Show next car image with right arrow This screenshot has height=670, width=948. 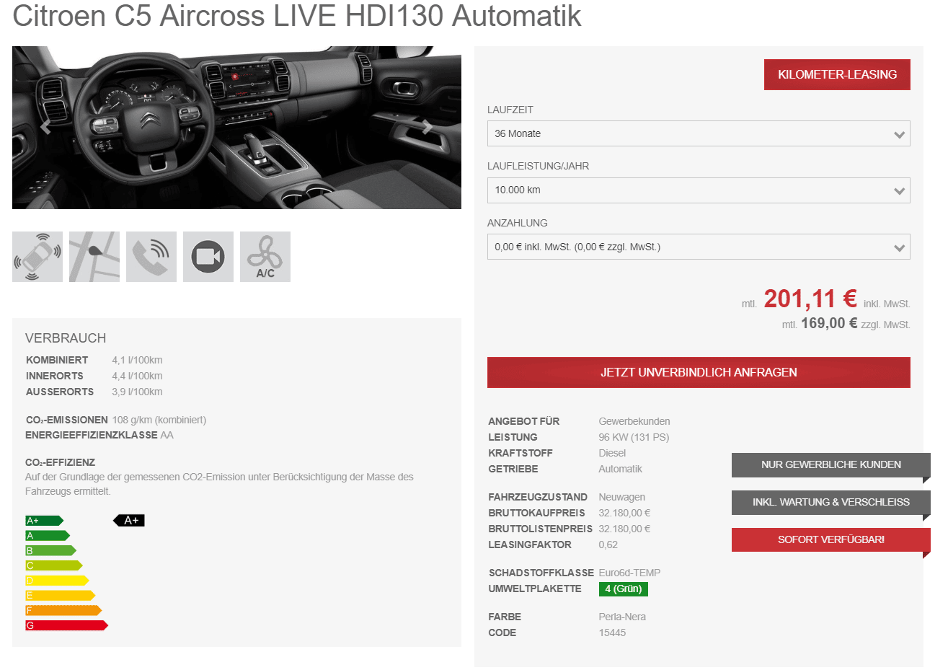point(428,128)
